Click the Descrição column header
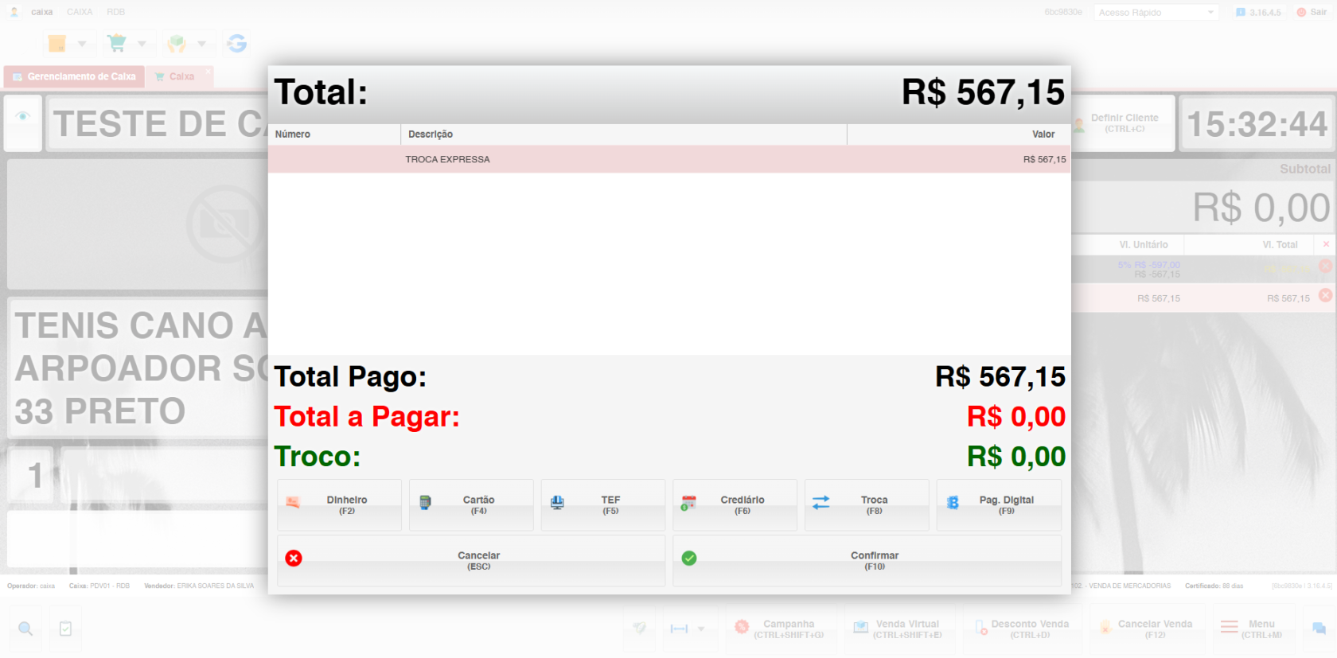 click(623, 134)
